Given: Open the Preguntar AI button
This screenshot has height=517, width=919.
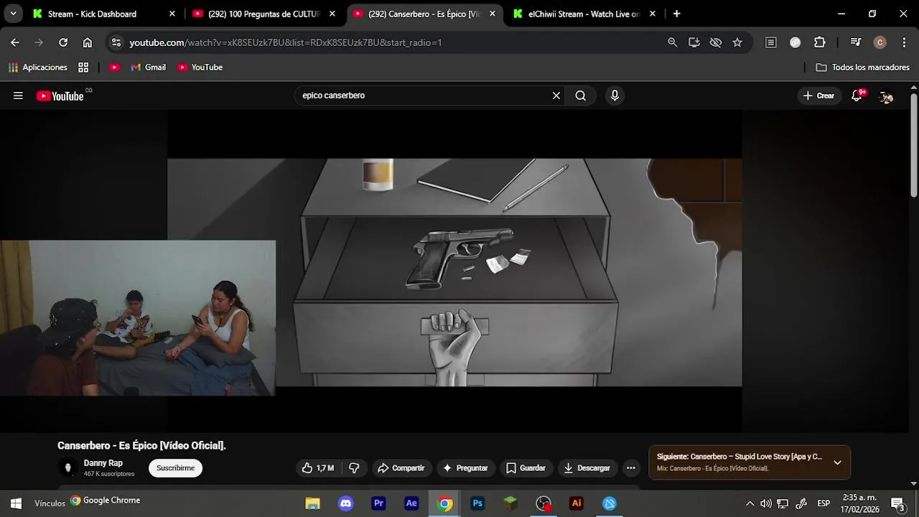Looking at the screenshot, I should pos(465,468).
